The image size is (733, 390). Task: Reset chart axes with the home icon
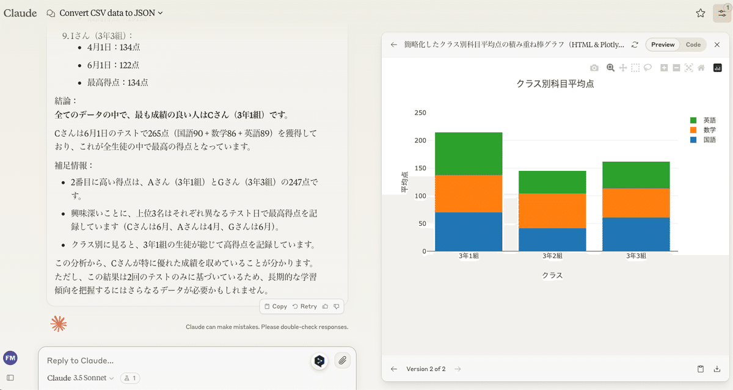[701, 68]
